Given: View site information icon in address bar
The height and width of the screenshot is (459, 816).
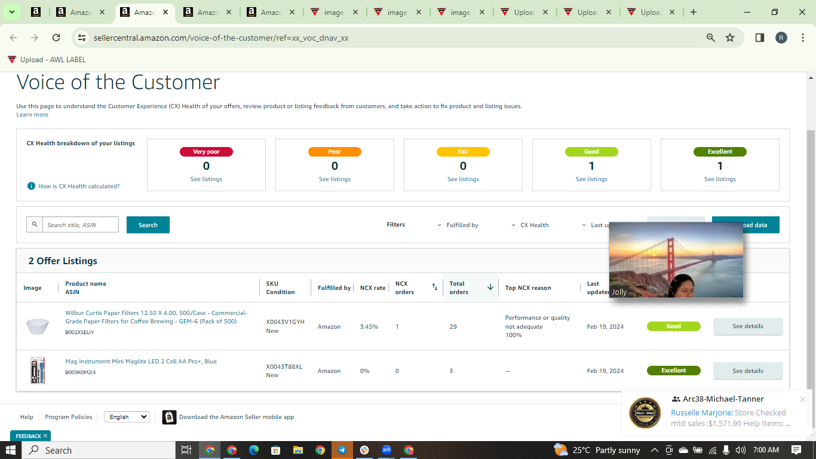Looking at the screenshot, I should click(x=82, y=38).
